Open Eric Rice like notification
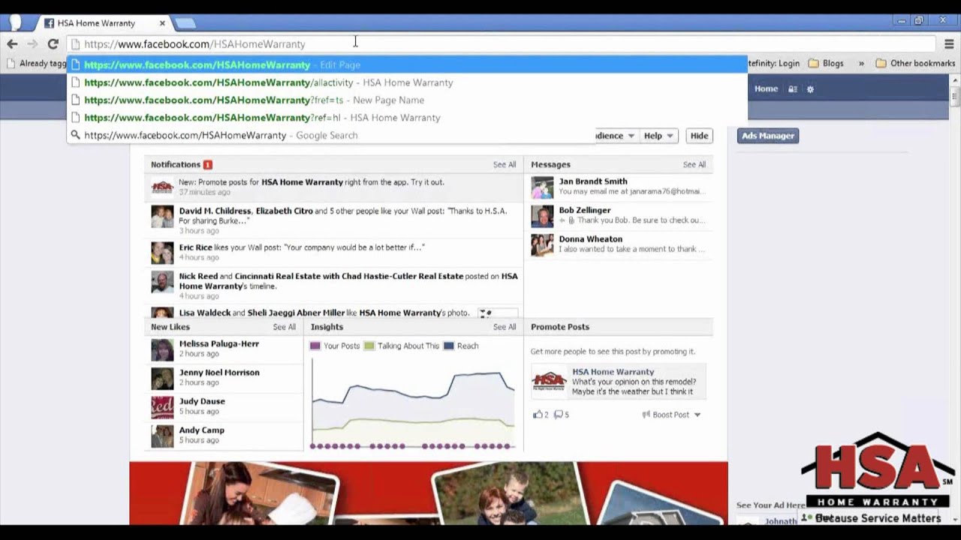The width and height of the screenshot is (961, 540). 333,252
